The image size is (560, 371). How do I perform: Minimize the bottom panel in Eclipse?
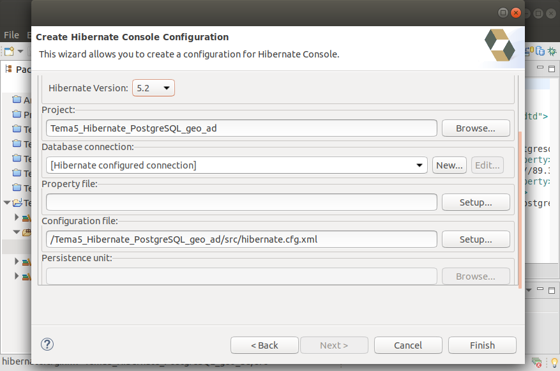[540, 289]
